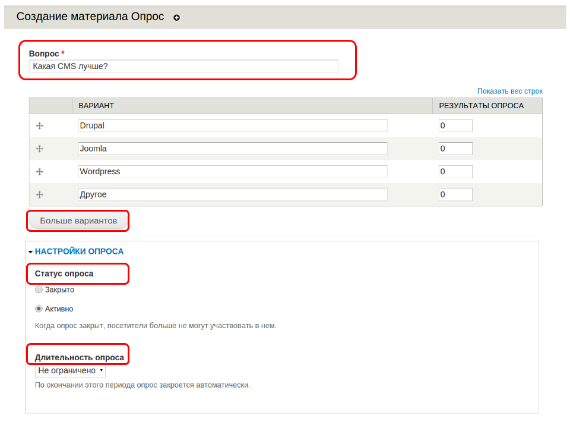Click the Другое variant text field
Screen dimensions: 570x428
(232, 194)
